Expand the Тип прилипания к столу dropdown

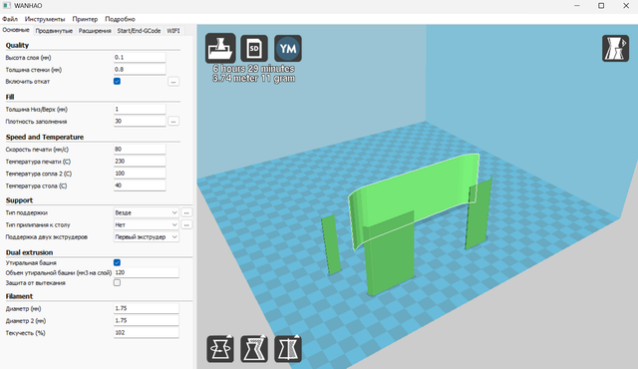click(147, 224)
